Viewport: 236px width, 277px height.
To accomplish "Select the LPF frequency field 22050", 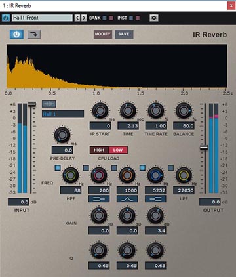I will tap(184, 190).
